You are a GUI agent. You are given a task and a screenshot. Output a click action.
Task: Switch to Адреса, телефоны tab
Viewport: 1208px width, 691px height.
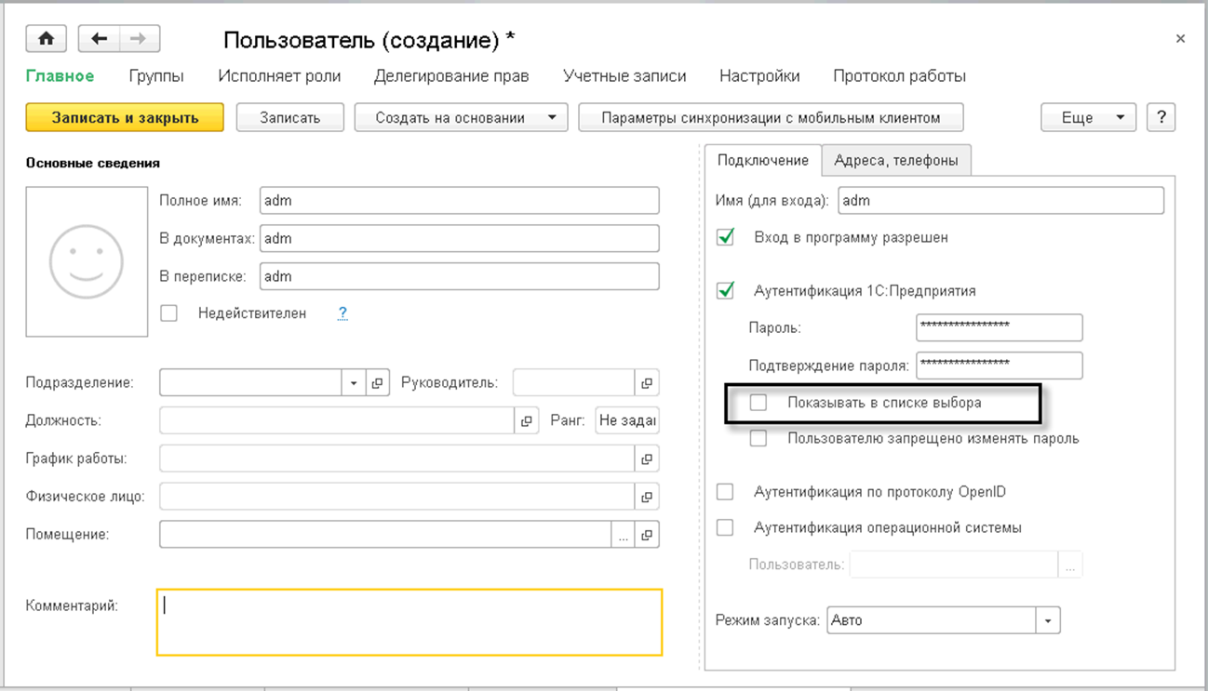[x=896, y=160]
